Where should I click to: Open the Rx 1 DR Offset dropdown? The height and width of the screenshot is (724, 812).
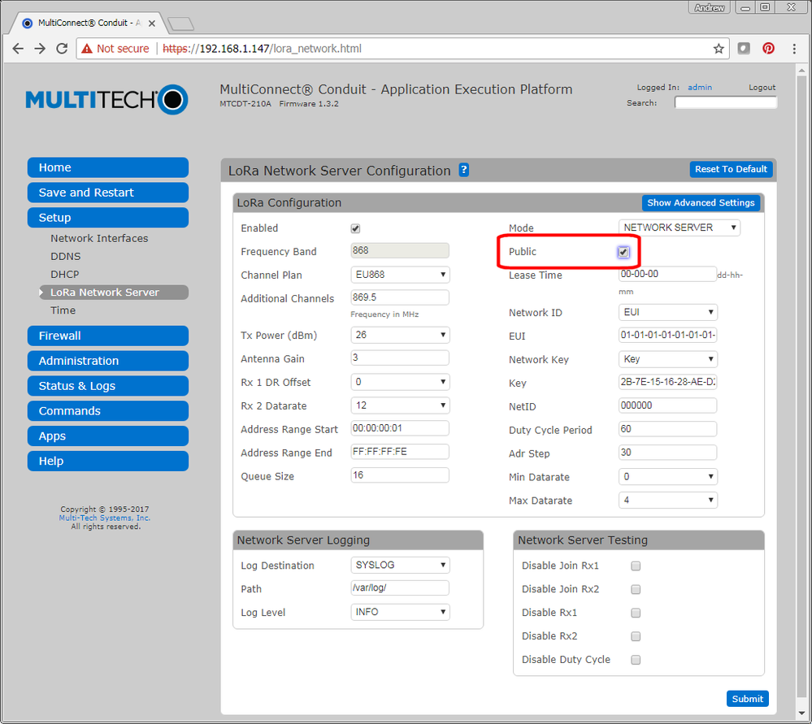400,382
